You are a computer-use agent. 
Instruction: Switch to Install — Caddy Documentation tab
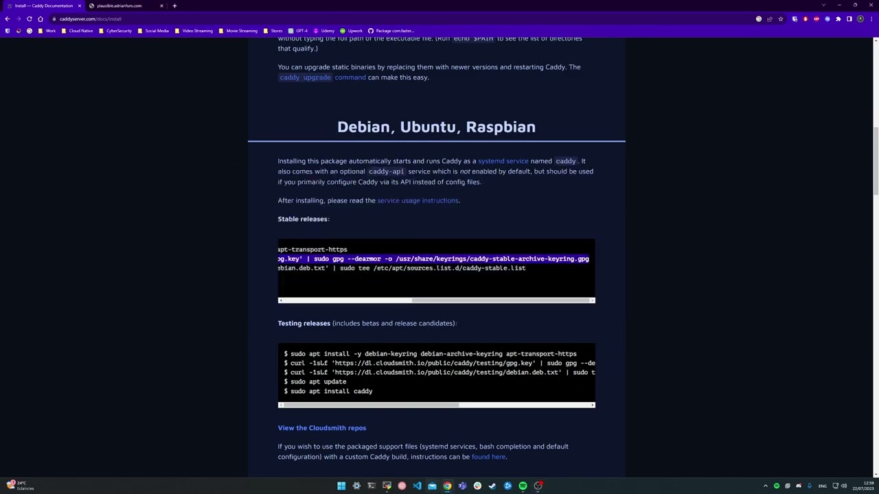[44, 5]
